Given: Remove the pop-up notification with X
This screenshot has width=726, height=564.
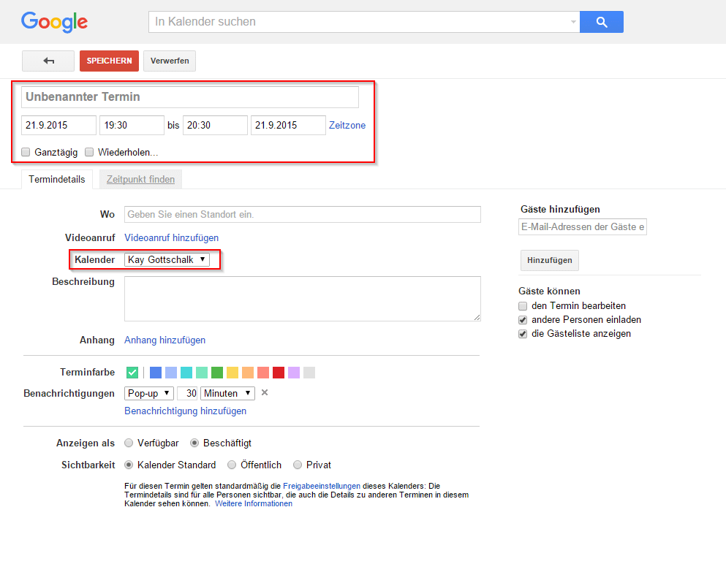Looking at the screenshot, I should [x=265, y=393].
